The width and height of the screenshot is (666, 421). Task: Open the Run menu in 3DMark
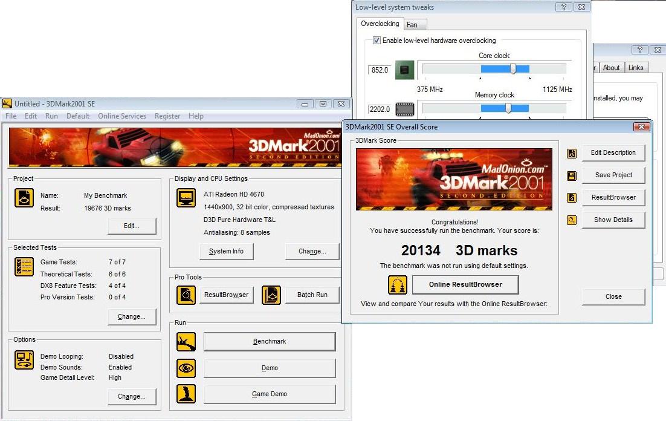click(x=51, y=116)
